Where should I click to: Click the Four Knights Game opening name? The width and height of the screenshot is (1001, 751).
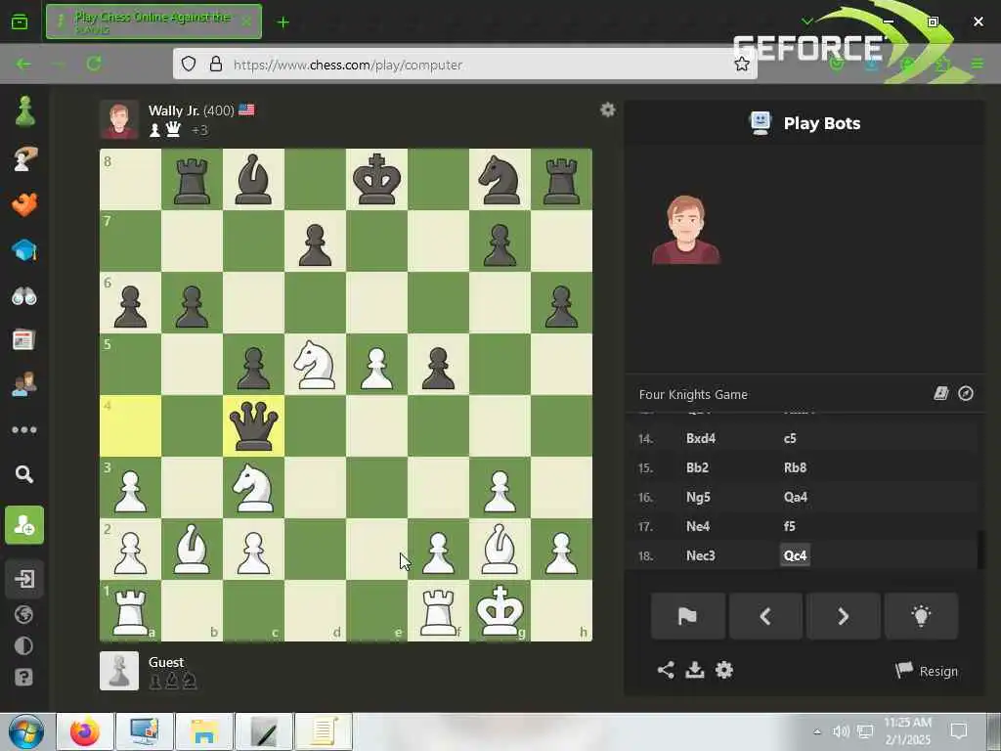tap(693, 395)
